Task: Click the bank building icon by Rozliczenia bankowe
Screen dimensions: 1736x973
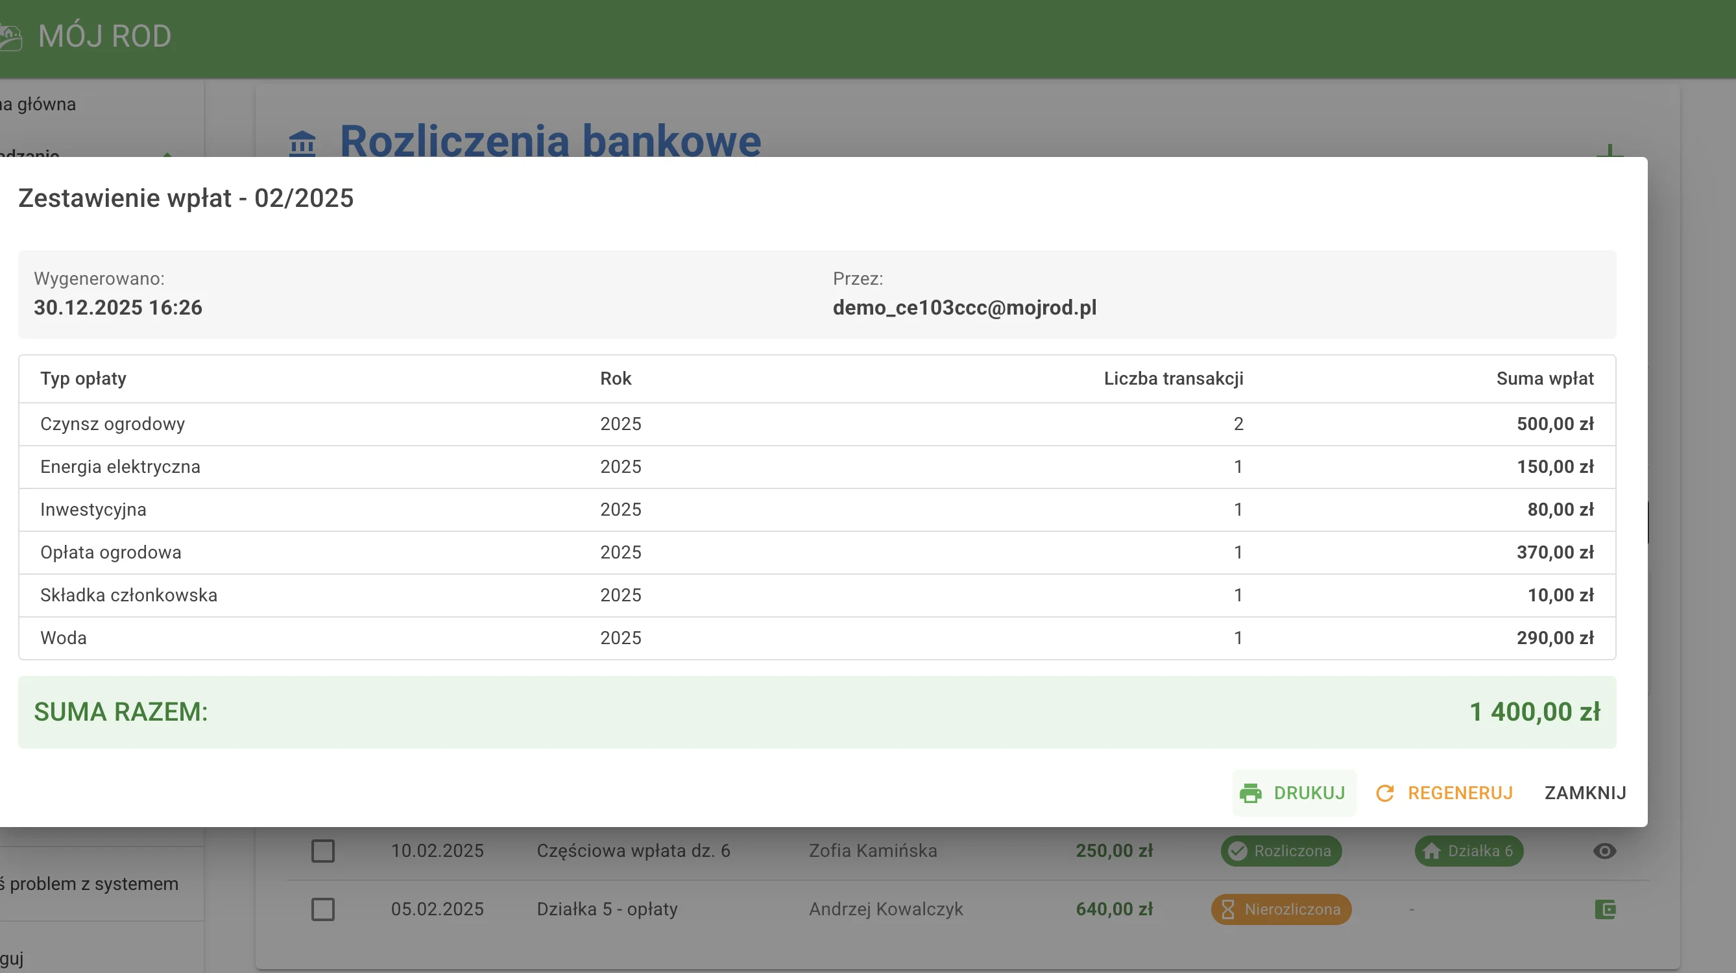Action: pos(302,143)
